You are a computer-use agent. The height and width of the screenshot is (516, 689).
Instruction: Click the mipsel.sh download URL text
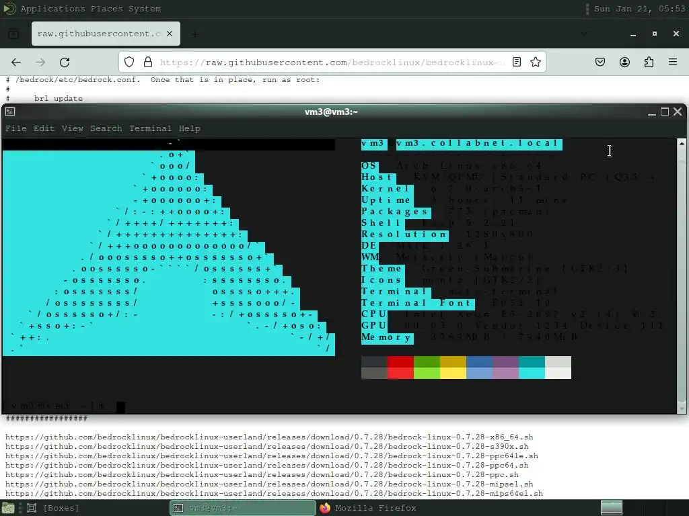coord(269,484)
